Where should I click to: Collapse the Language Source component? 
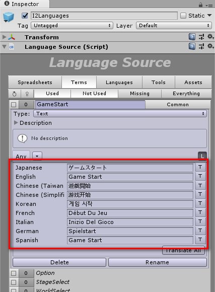click(x=5, y=47)
